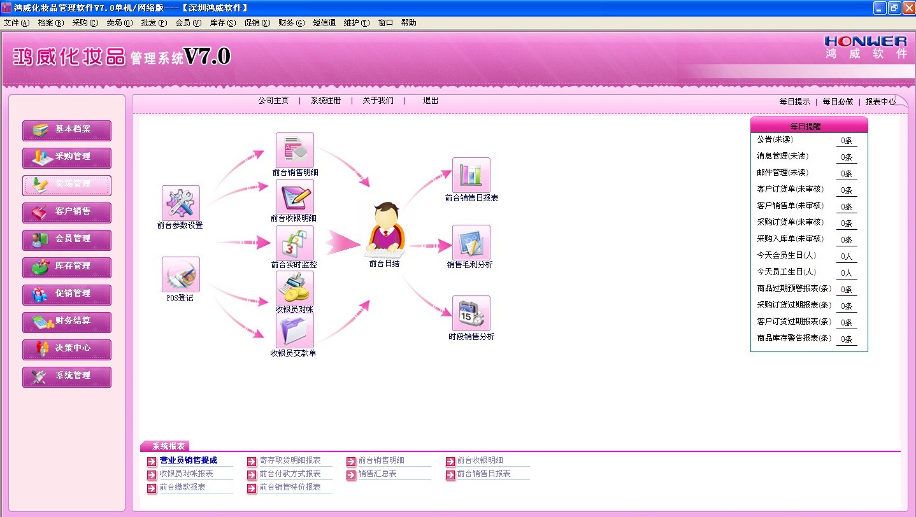Screen dimensions: 916x517
Task: Open the 前台销售日报表 chart icon
Action: 471,175
